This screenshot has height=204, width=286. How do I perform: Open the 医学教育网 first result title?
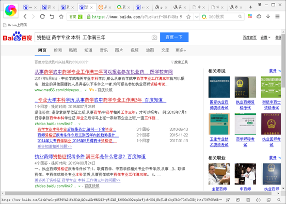click(x=104, y=72)
